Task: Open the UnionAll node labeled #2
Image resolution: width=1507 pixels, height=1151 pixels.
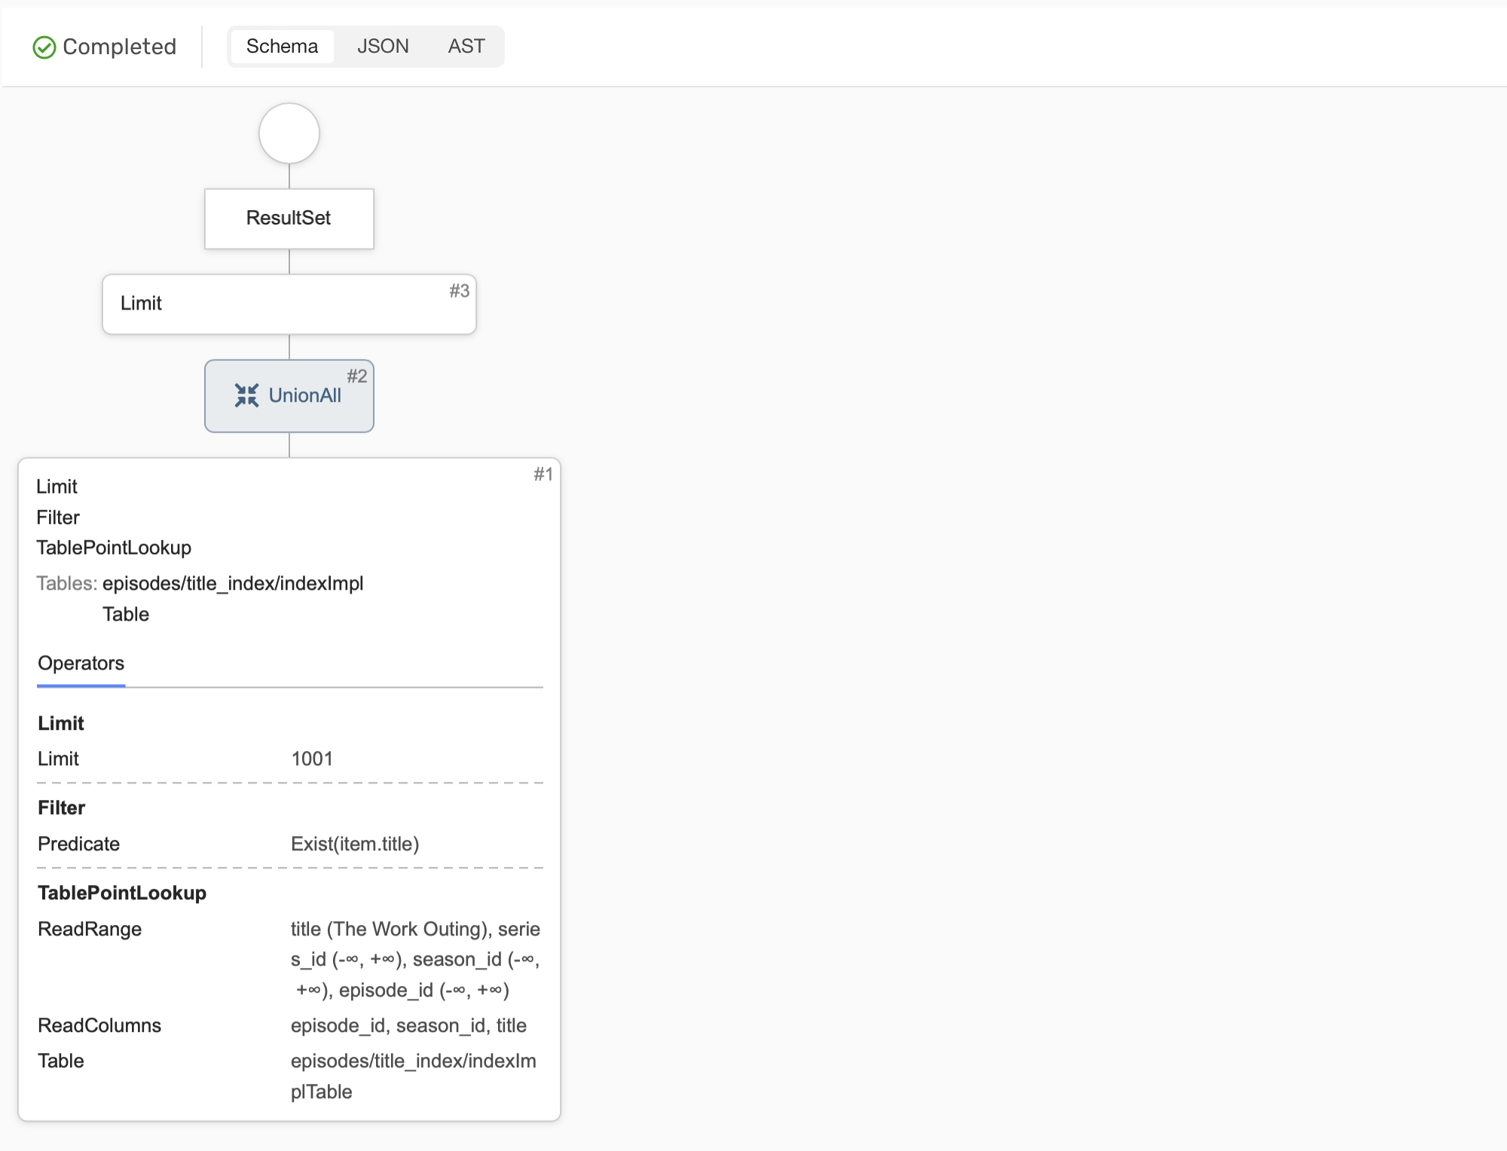Action: point(305,395)
